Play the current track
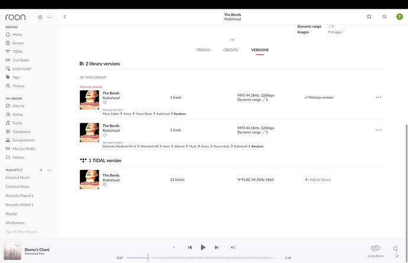 [x=203, y=248]
